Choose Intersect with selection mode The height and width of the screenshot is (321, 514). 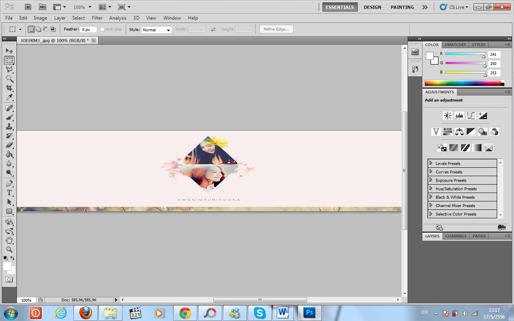click(53, 29)
